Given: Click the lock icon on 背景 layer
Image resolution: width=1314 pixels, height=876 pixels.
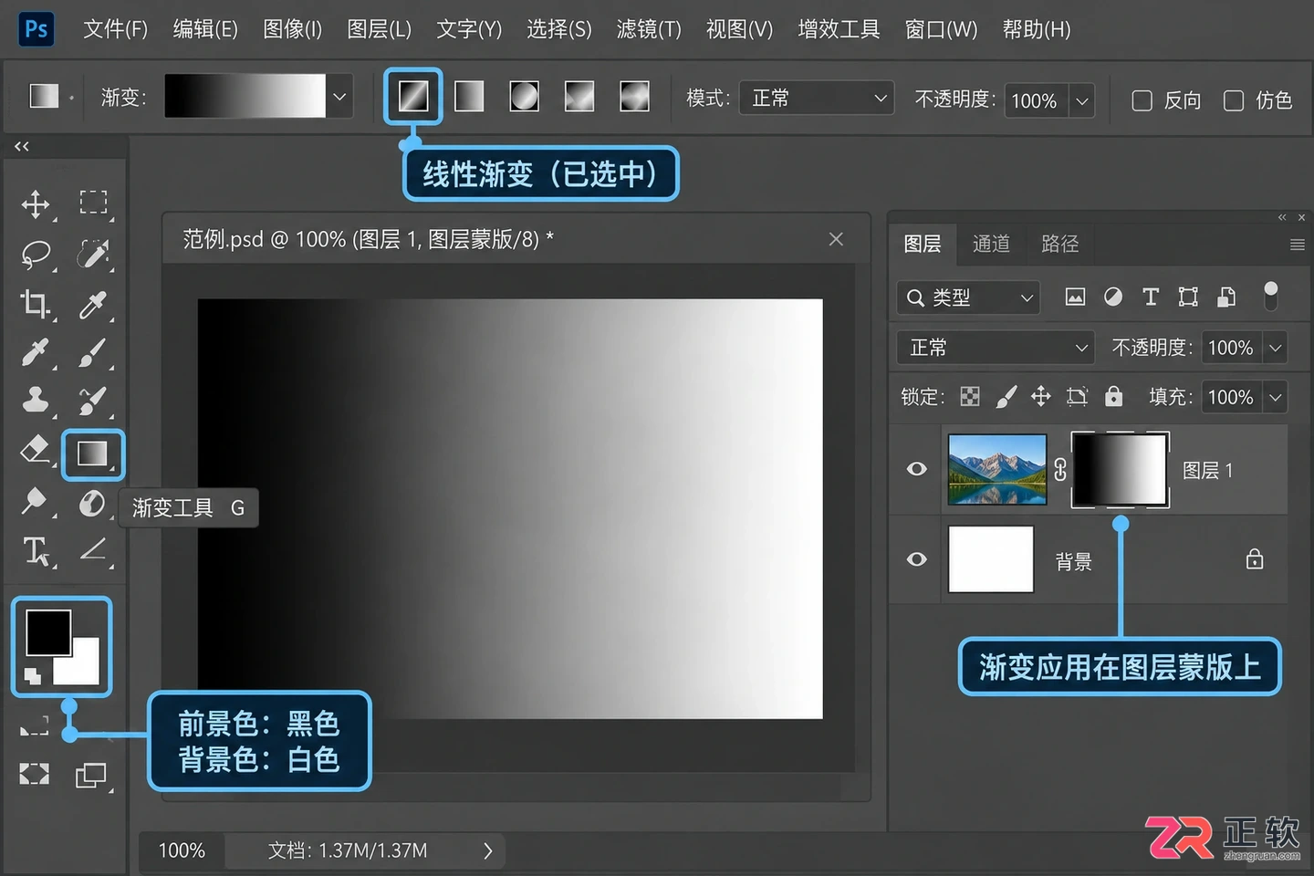Looking at the screenshot, I should (1255, 559).
